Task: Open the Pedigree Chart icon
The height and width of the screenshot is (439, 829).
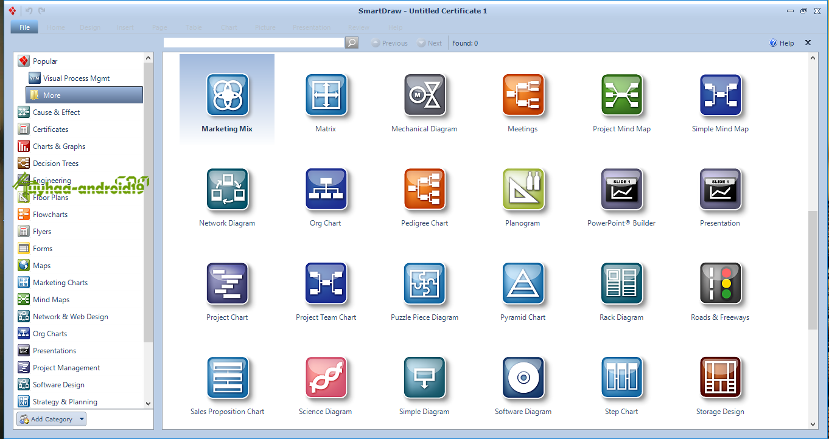Action: coord(425,189)
